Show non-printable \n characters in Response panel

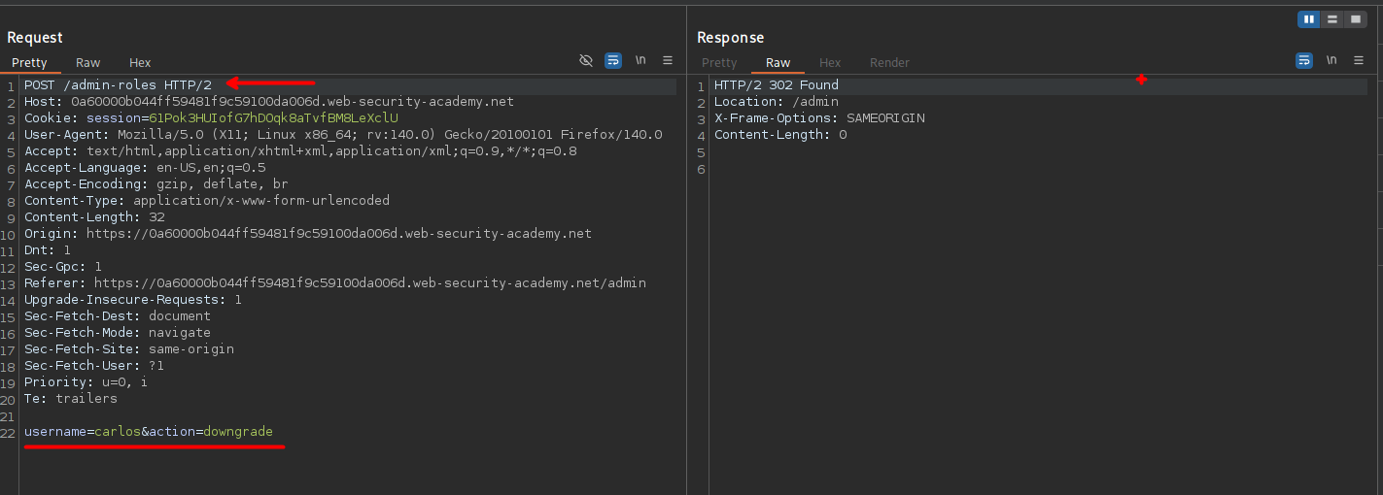(1331, 60)
